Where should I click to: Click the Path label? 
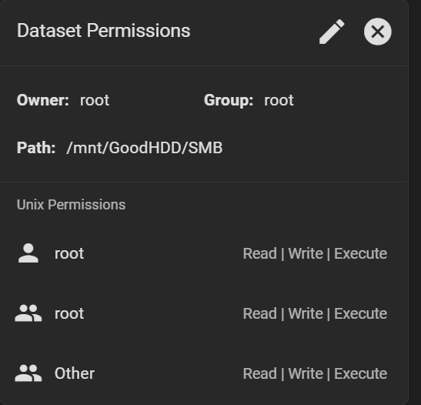pos(36,148)
